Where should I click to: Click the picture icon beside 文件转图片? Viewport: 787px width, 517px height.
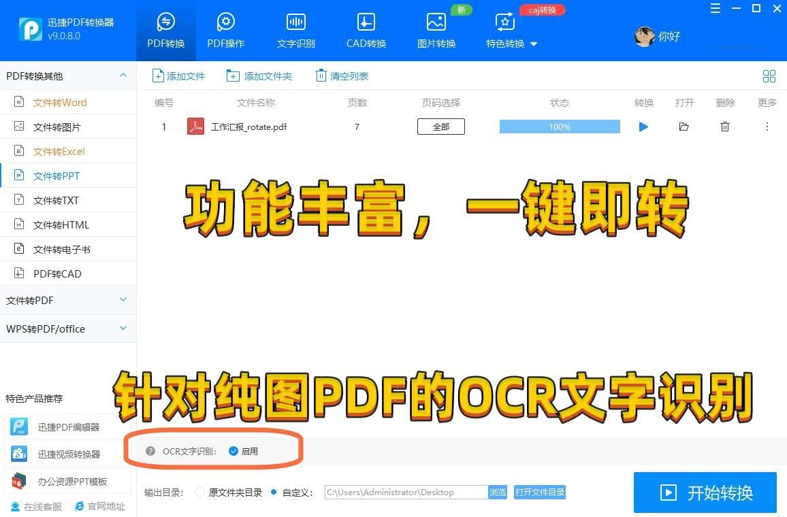tap(19, 127)
